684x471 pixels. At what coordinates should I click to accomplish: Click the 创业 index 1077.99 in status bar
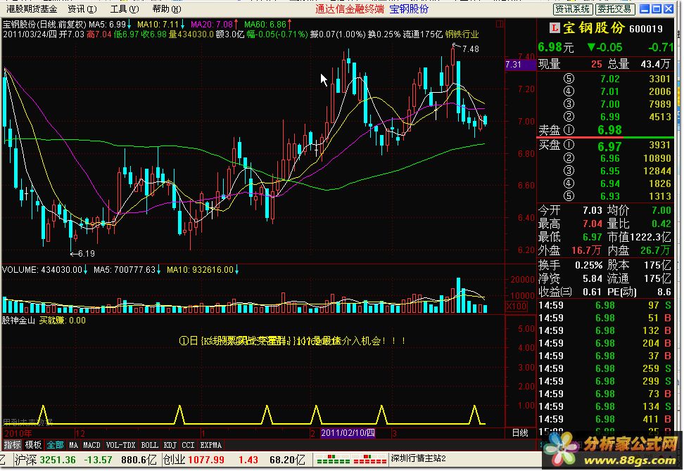click(206, 460)
